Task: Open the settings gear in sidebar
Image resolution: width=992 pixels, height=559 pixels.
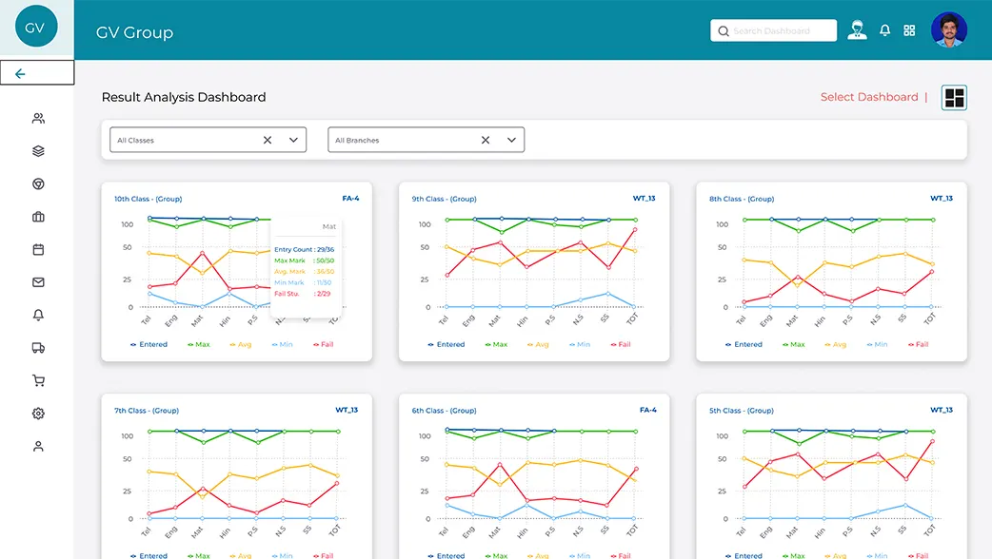Action: click(x=38, y=414)
